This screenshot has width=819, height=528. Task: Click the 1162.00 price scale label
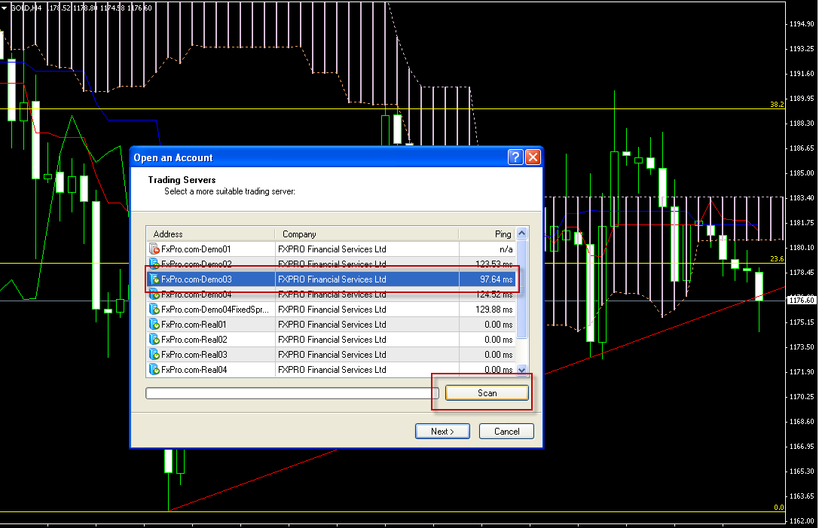pyautogui.click(x=802, y=520)
